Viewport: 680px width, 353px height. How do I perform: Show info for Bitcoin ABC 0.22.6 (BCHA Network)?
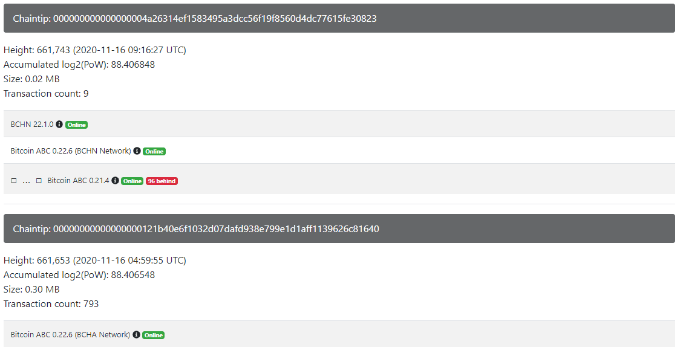[136, 335]
